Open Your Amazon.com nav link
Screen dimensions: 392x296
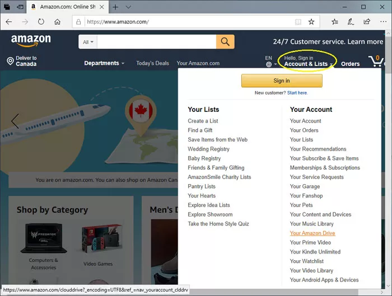tap(198, 63)
